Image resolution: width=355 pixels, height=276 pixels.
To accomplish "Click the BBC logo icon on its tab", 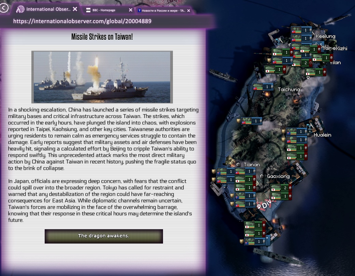I will coord(88,10).
